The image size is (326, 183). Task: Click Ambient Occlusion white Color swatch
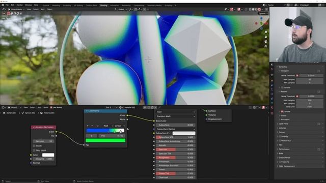48,155
